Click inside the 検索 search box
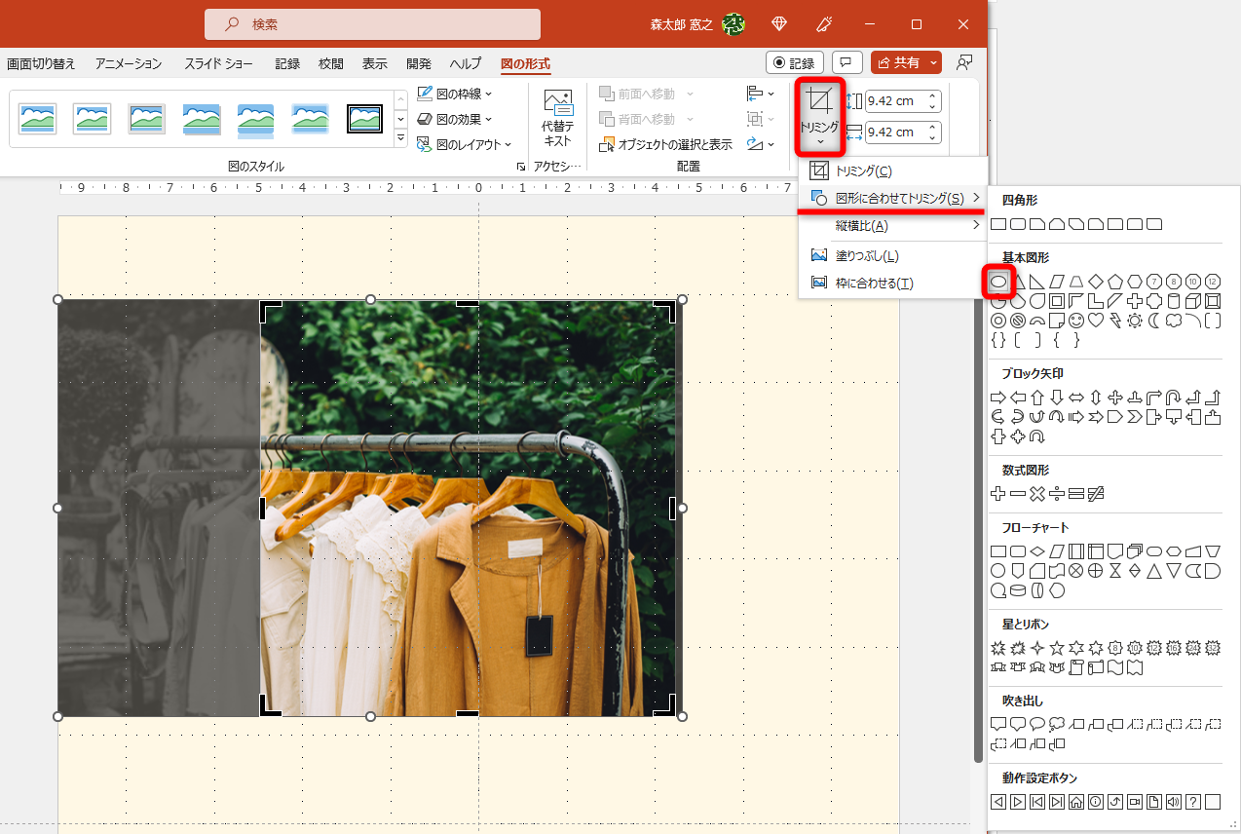The image size is (1241, 834). pyautogui.click(x=372, y=22)
